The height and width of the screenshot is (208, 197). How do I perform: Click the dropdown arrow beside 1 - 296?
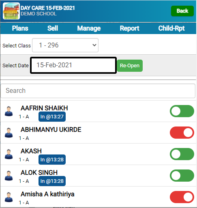[x=94, y=45]
